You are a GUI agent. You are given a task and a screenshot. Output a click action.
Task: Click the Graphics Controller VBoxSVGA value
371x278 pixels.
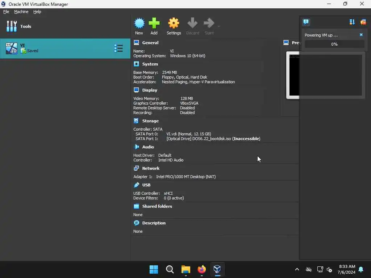tap(189, 103)
